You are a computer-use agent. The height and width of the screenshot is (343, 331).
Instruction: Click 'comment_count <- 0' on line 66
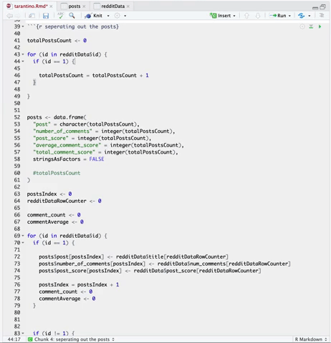(54, 215)
